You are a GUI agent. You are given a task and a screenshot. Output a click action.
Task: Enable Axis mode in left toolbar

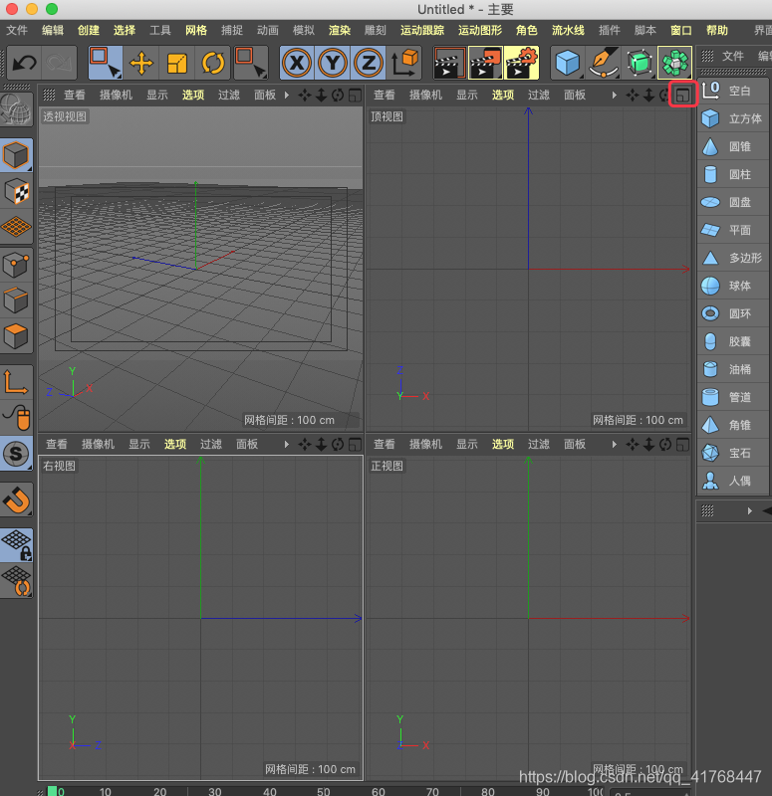pyautogui.click(x=16, y=382)
